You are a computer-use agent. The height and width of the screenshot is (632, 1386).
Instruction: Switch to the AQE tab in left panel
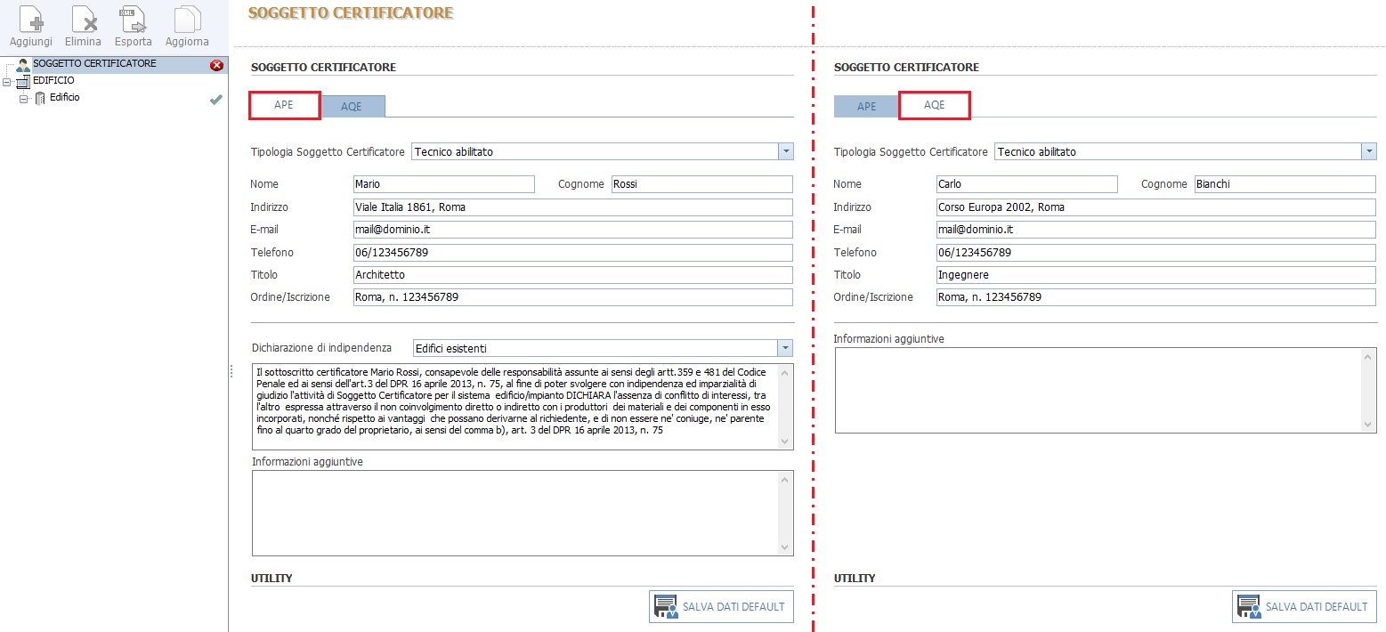click(352, 107)
